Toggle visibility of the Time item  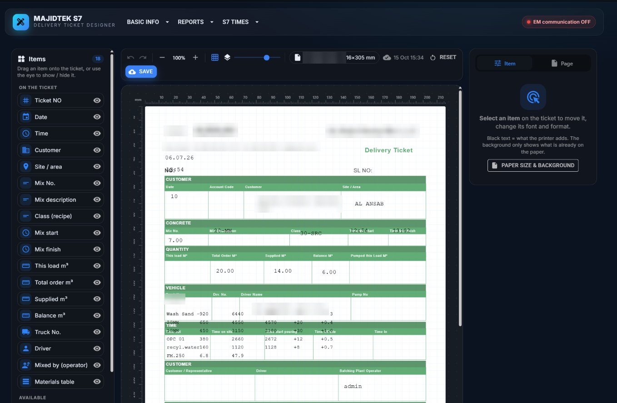point(97,134)
